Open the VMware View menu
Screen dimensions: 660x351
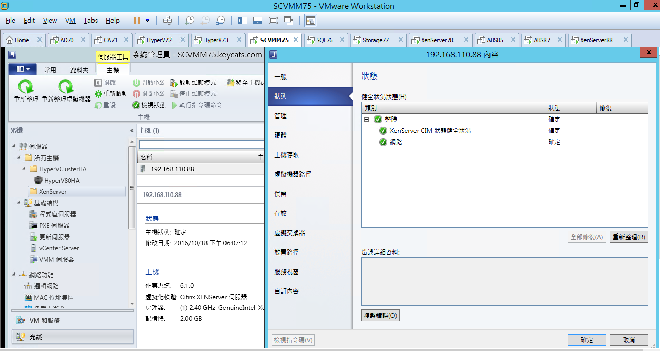(50, 21)
